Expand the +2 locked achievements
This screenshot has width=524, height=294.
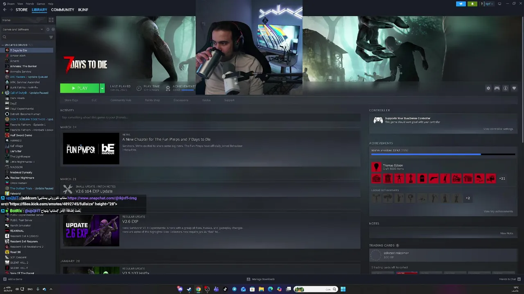click(x=468, y=198)
